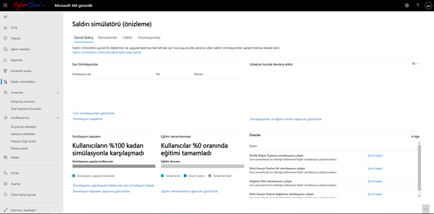Collapse the Sınıflandırma section chevron
434x214 pixels.
click(58, 118)
